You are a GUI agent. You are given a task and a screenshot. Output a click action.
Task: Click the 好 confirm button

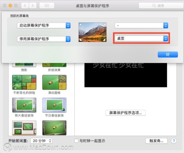click(168, 54)
